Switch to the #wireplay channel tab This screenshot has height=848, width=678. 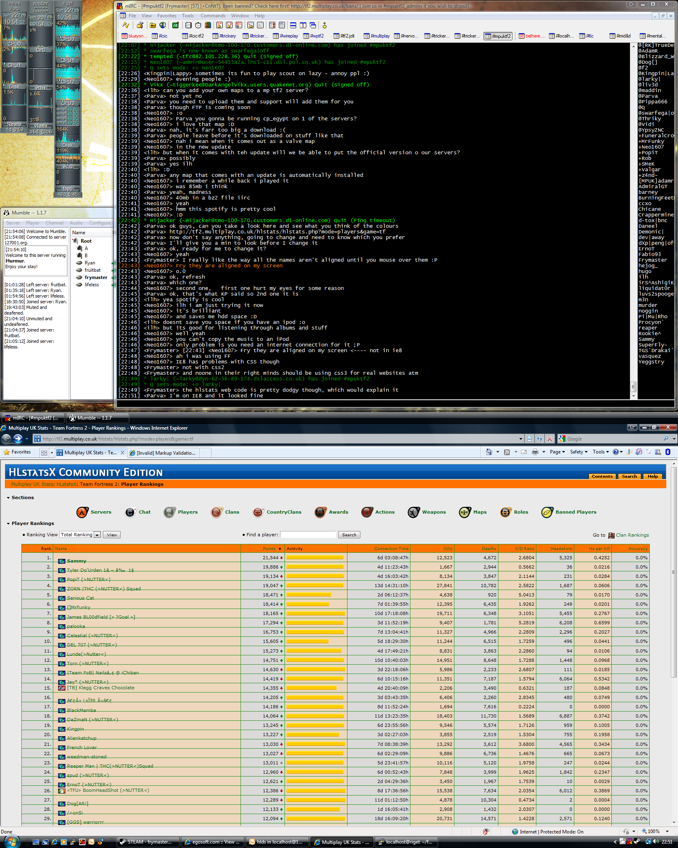coord(285,36)
